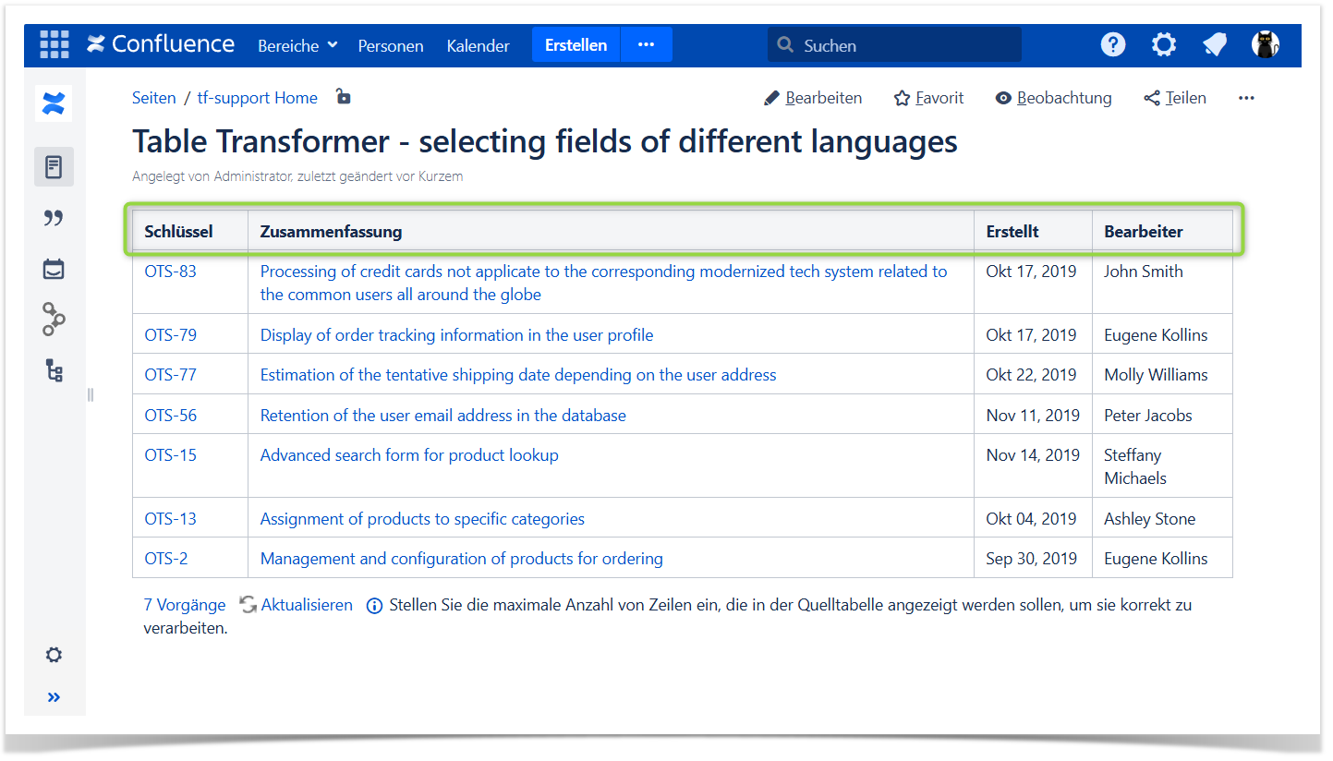Expand the Bereiche dropdown menu
Image resolution: width=1333 pixels, height=761 pixels.
(x=297, y=45)
